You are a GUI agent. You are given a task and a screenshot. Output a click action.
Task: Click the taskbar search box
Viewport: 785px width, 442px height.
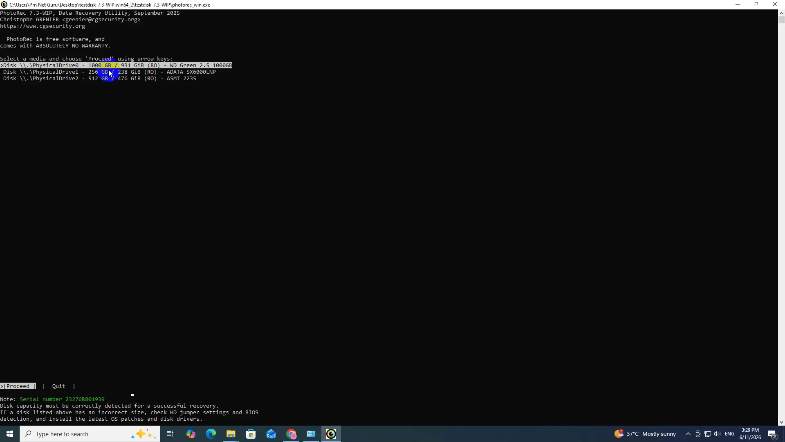tap(90, 434)
